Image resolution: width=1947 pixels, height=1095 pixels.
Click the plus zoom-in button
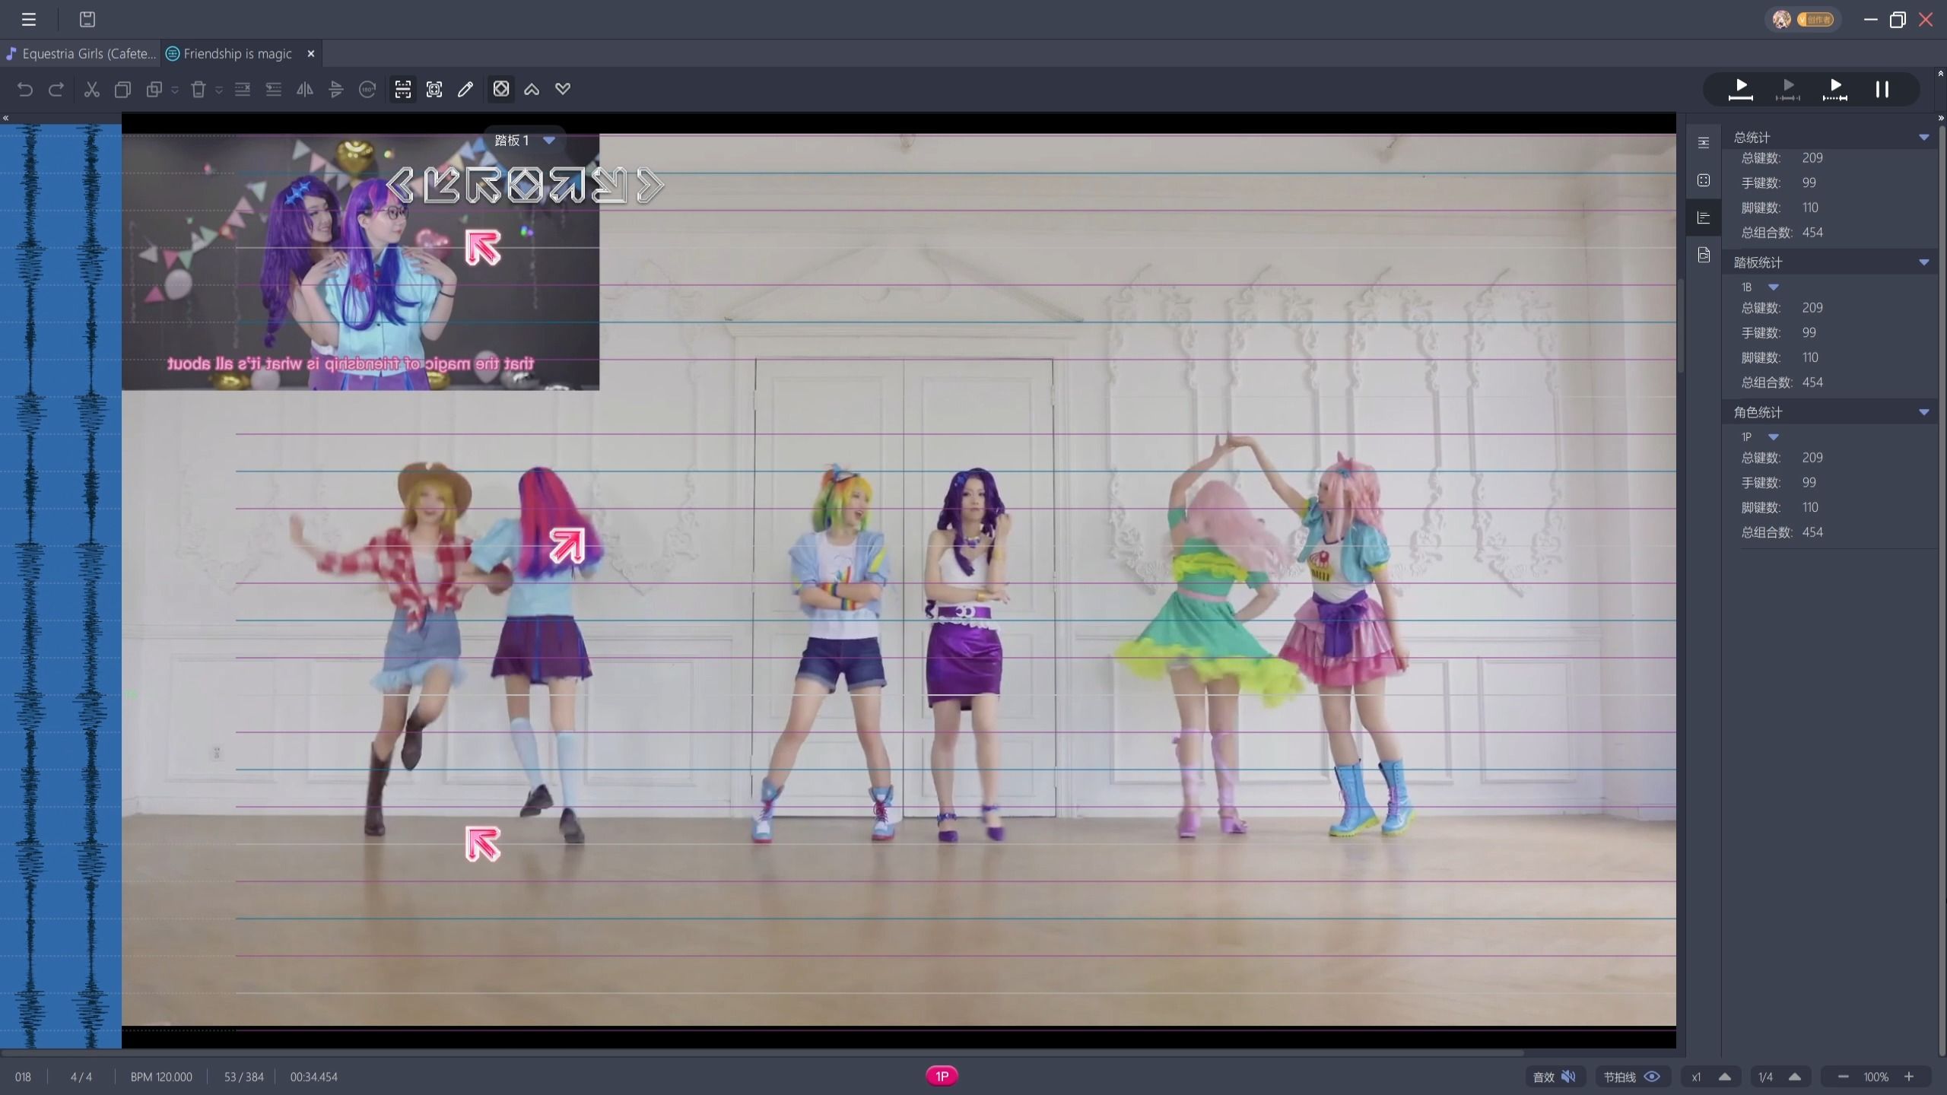coord(1909,1077)
